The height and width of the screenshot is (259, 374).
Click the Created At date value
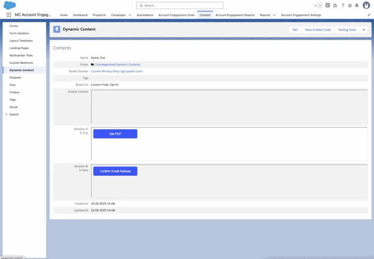[x=103, y=204]
